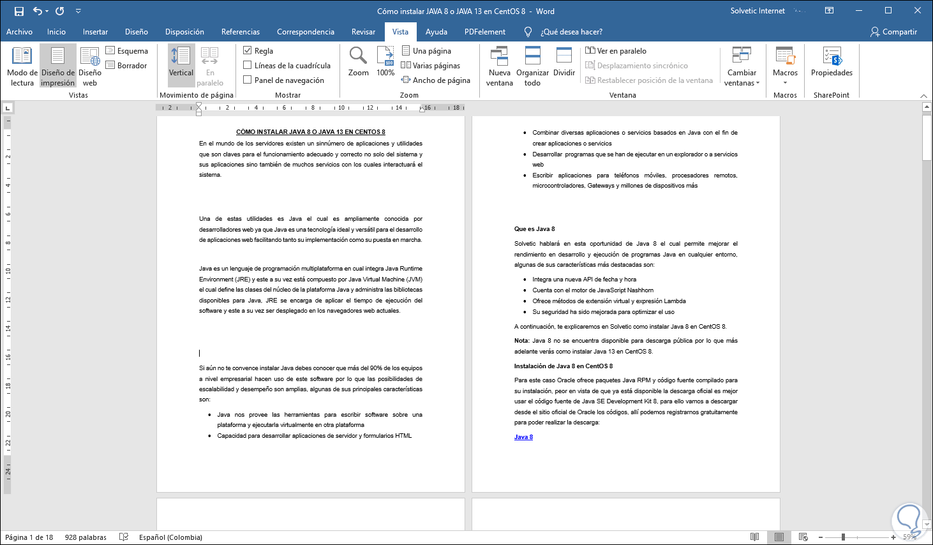Screen dimensions: 933x545
Task: Show Una página at a time
Action: click(x=426, y=51)
